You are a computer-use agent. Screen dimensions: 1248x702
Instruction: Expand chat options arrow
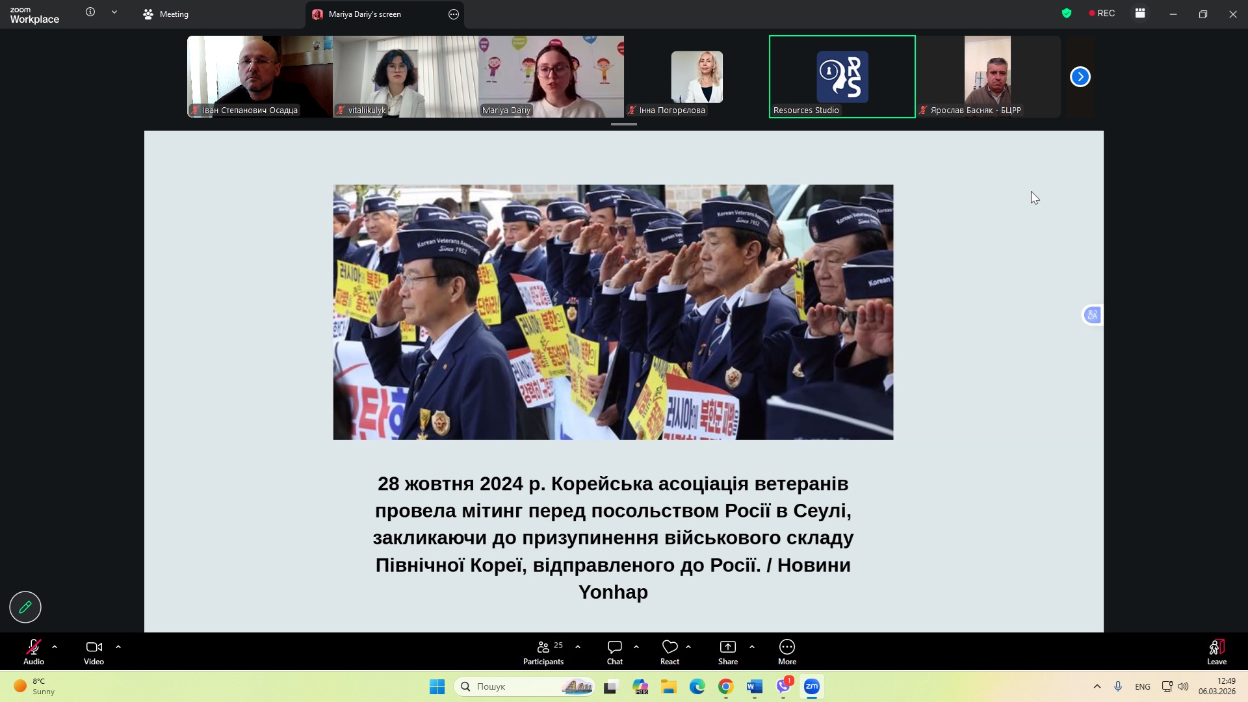click(x=636, y=647)
